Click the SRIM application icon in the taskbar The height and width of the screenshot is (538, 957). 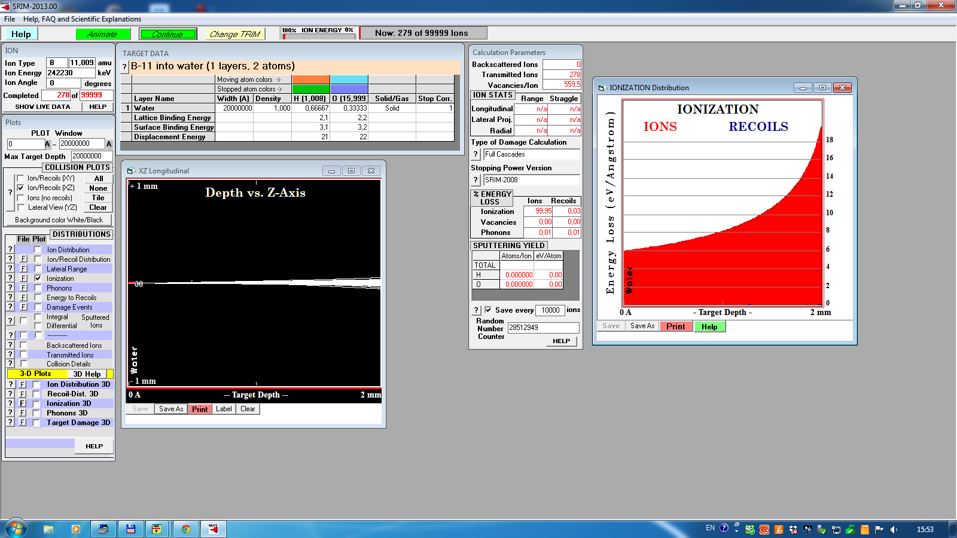(x=214, y=529)
